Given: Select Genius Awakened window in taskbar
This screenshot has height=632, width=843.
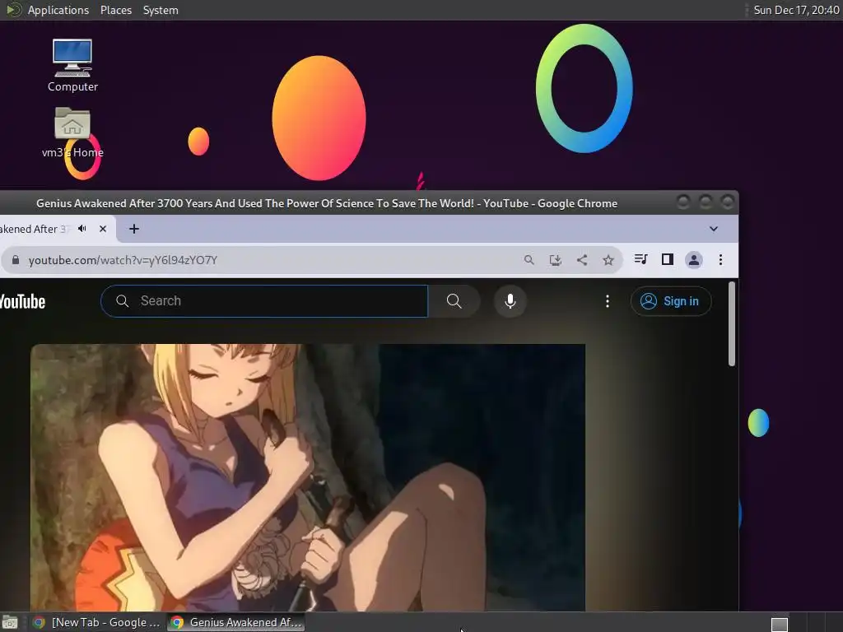Looking at the screenshot, I should pos(236,622).
